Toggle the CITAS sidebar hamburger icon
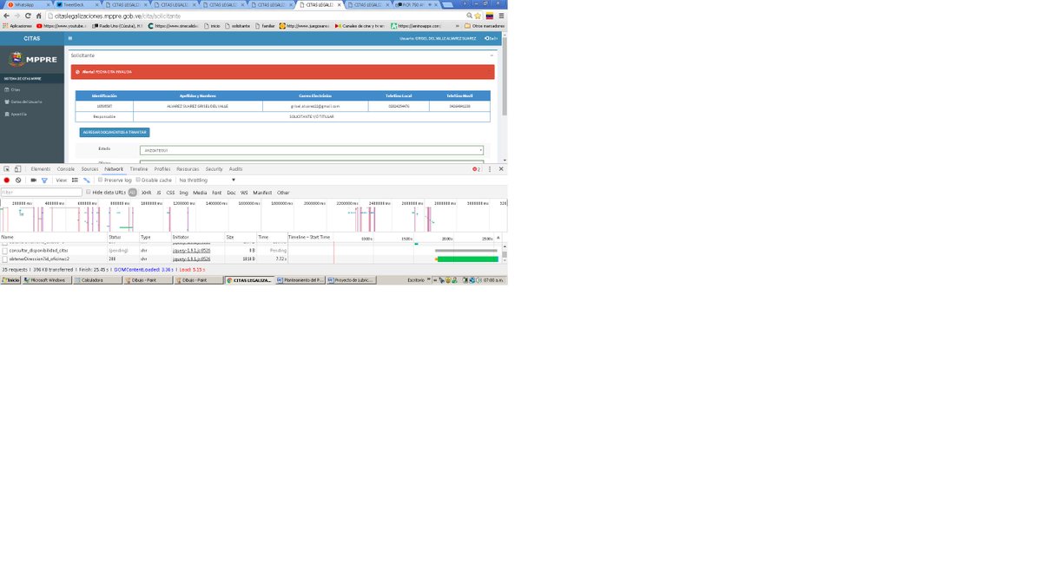The height and width of the screenshot is (564, 1042). coord(69,38)
